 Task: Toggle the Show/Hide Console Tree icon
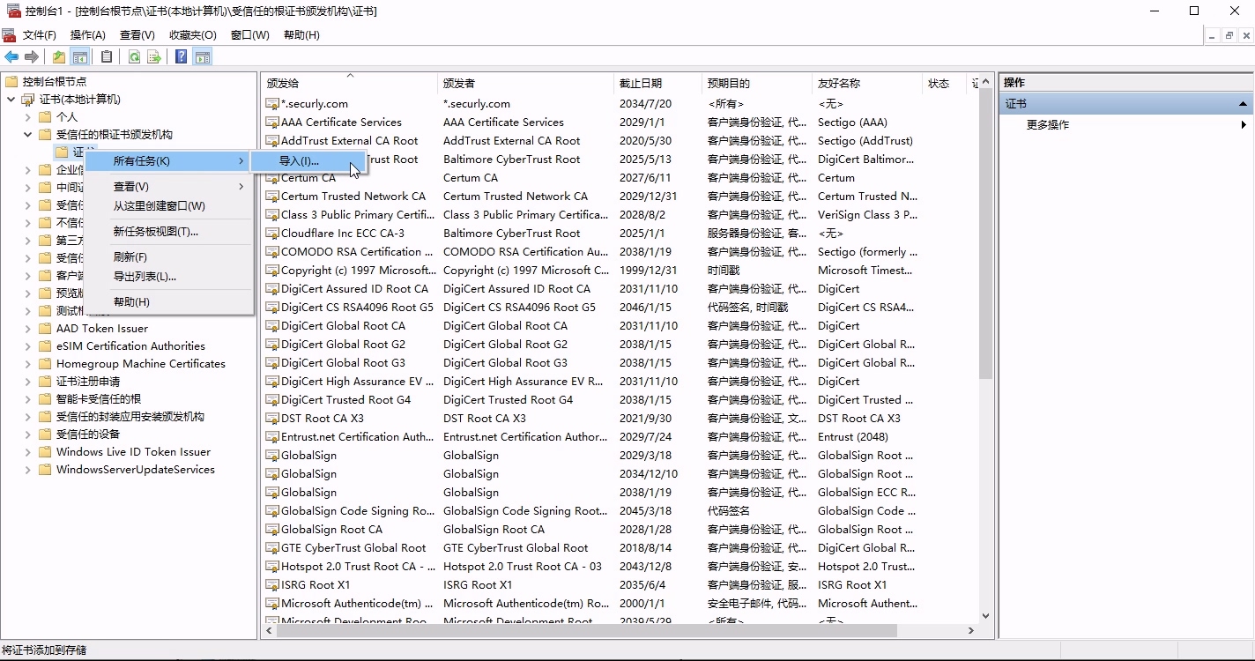click(x=80, y=57)
